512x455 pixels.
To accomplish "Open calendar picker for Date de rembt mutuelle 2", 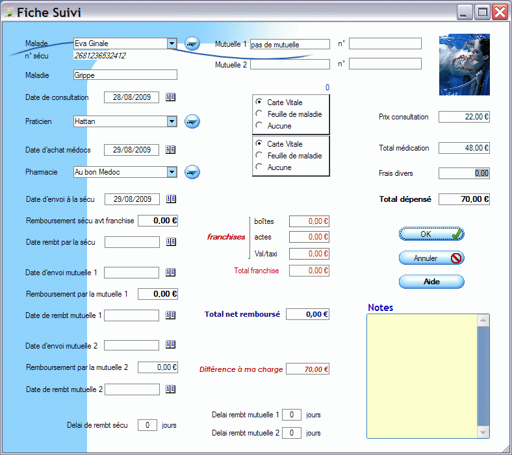I will click(170, 389).
